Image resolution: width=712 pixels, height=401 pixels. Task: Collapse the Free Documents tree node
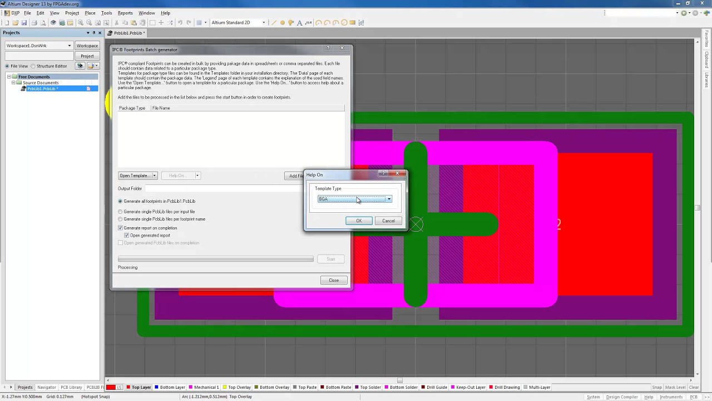click(x=9, y=76)
